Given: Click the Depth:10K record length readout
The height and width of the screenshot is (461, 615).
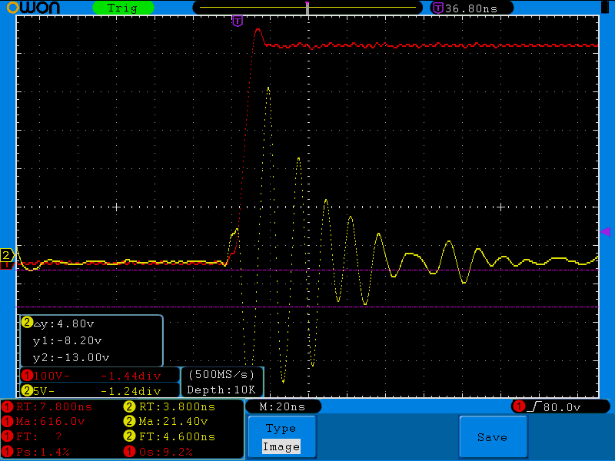Looking at the screenshot, I should 221,390.
